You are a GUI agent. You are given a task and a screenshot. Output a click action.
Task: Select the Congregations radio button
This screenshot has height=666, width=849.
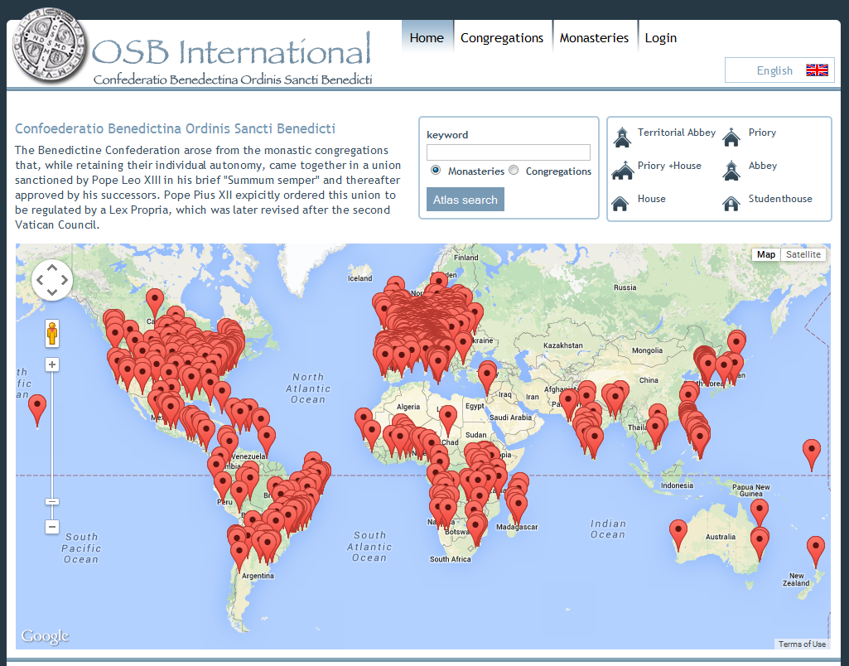tap(514, 170)
